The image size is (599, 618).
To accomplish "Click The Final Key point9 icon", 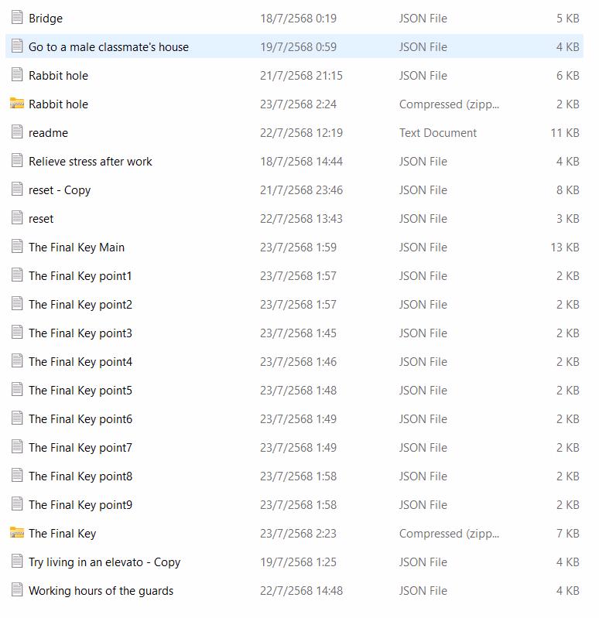I will tap(17, 504).
